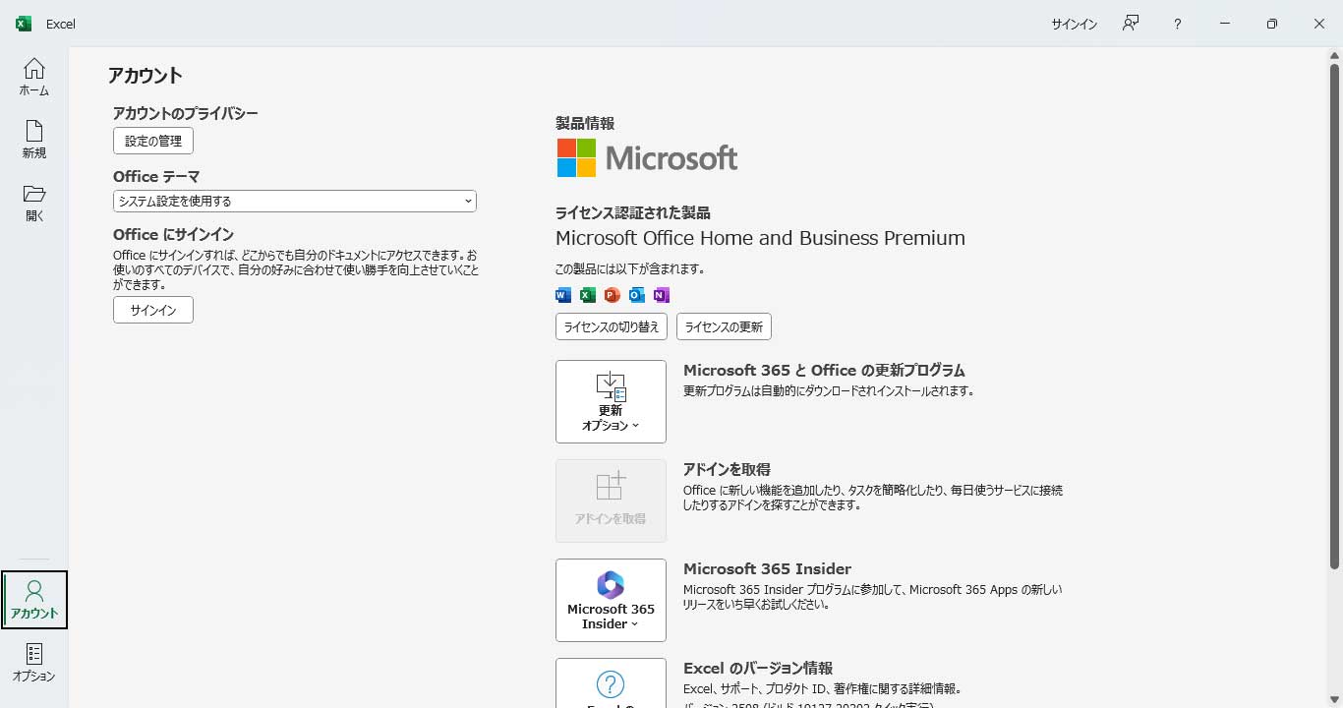Go to the ホーム (Home) page

click(34, 77)
